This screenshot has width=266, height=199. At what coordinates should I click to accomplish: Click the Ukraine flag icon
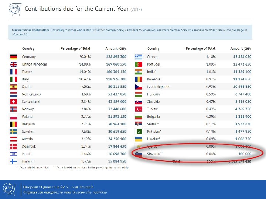(139, 139)
